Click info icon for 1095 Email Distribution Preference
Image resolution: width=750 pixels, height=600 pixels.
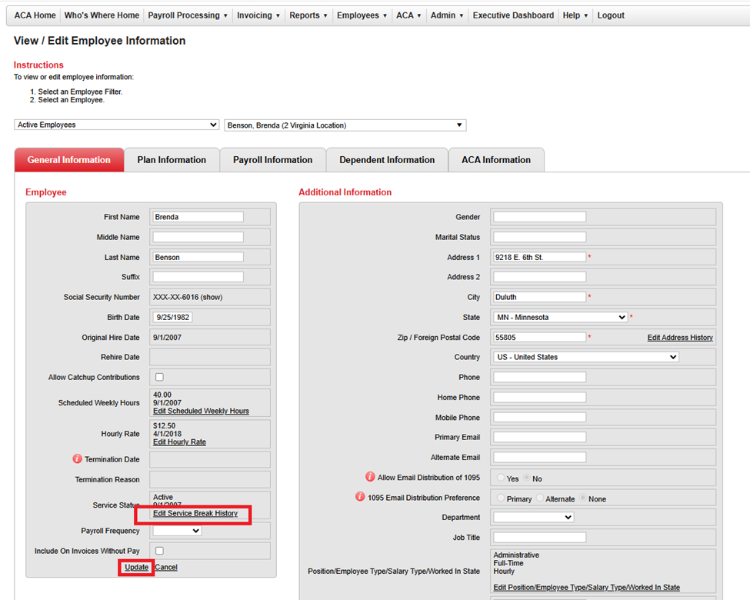pyautogui.click(x=360, y=498)
